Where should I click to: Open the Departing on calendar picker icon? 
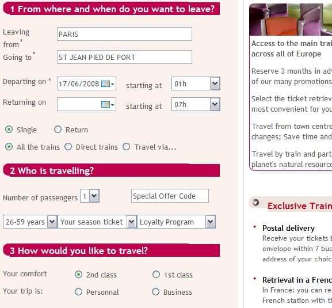click(108, 84)
